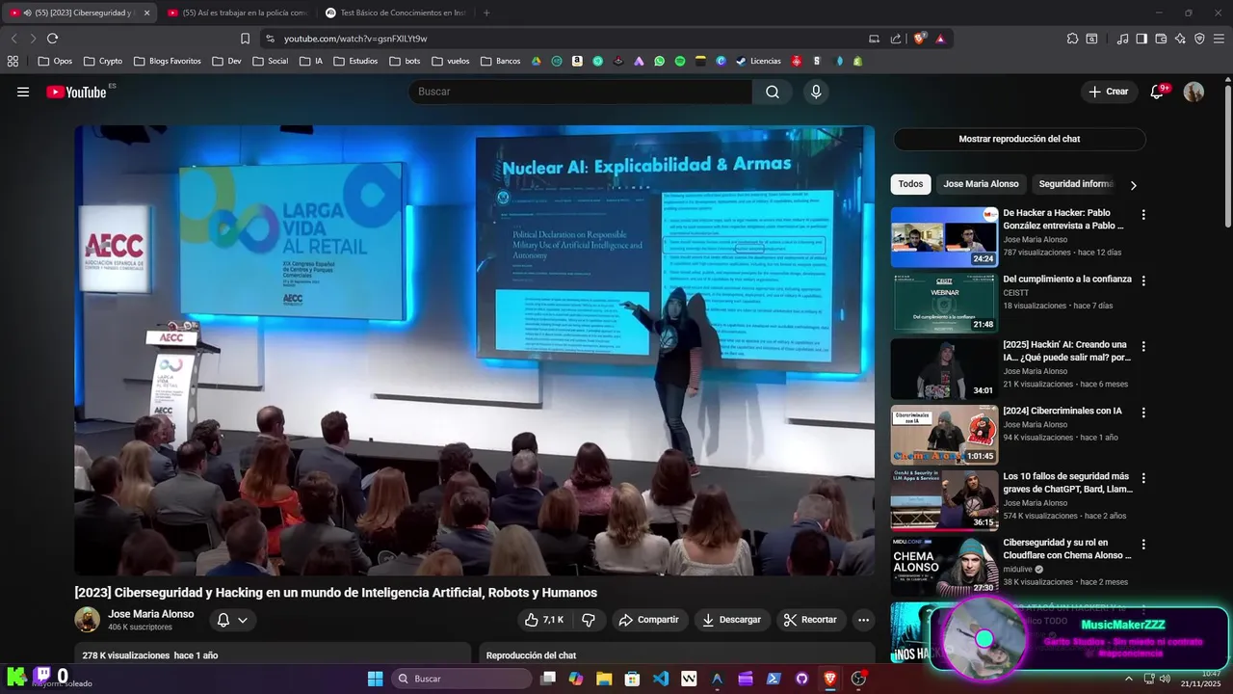Screen dimensions: 1233x694
Task: Open the browser extensions puzzle icon
Action: pos(1072,39)
